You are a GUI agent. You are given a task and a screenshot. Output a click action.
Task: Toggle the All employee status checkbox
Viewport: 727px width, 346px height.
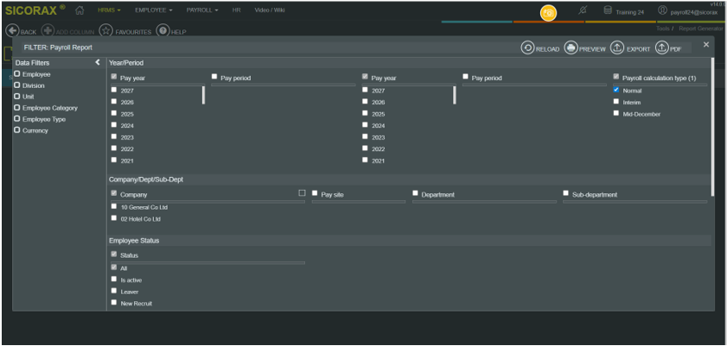[x=114, y=267]
